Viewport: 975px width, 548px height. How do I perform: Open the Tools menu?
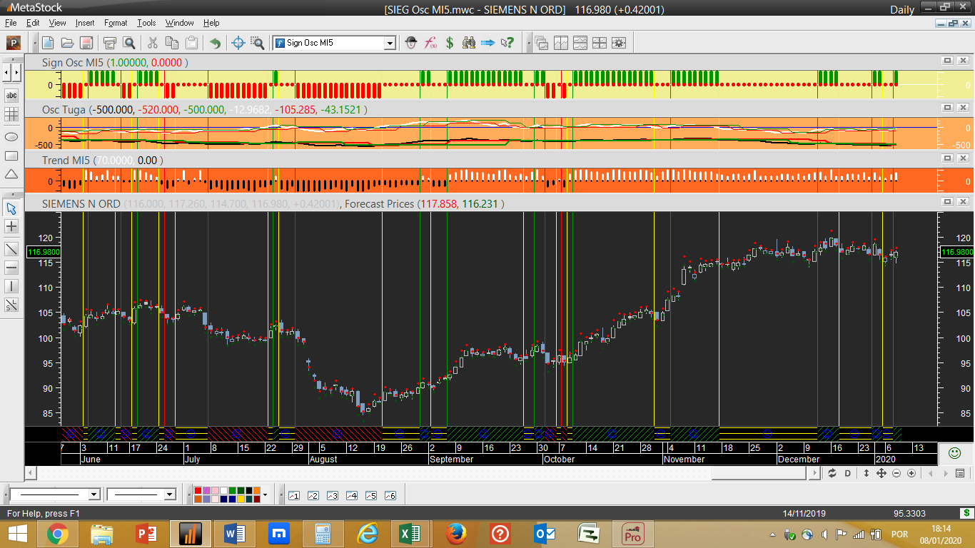tap(146, 23)
